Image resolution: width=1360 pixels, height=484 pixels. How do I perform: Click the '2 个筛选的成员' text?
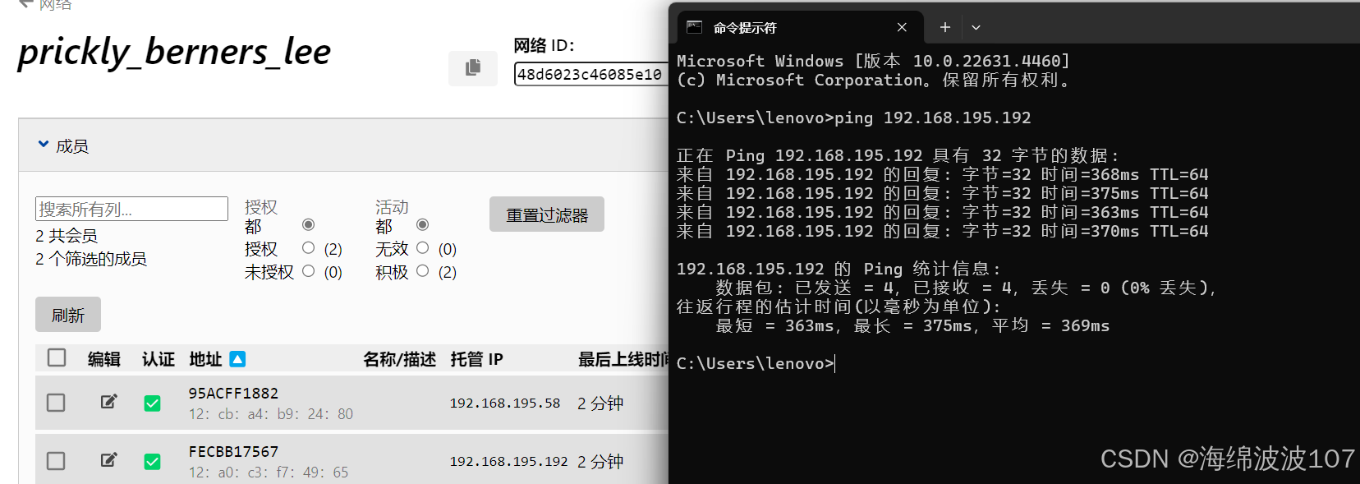coord(91,259)
